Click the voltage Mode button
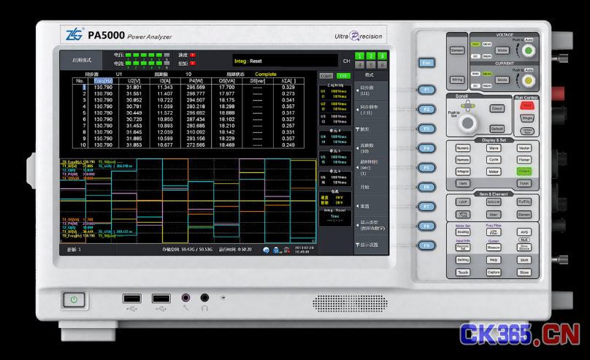The width and height of the screenshot is (590, 360). coord(502,50)
